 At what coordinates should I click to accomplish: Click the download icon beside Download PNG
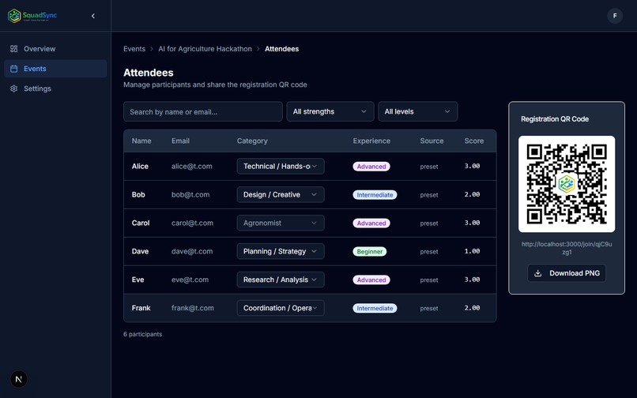(x=537, y=273)
